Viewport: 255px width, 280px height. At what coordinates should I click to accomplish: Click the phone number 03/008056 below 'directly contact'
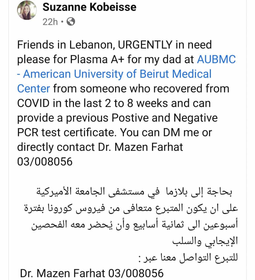click(45, 162)
